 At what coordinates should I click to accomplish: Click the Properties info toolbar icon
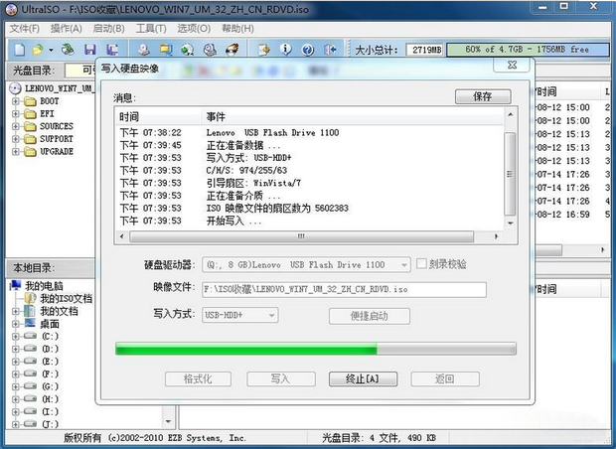285,50
